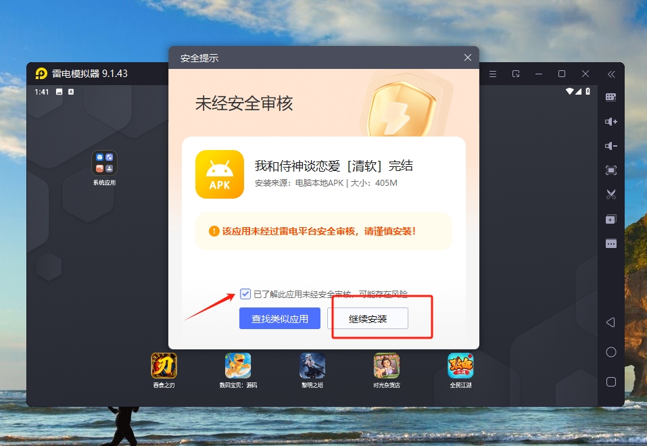
Task: Minimize the 雷电模拟器 window
Action: [538, 74]
